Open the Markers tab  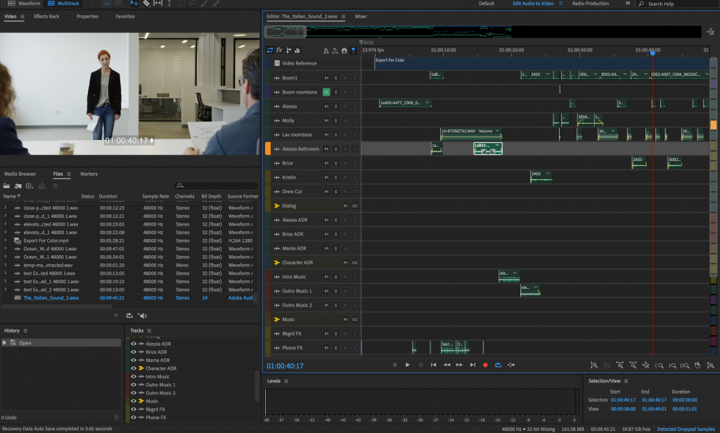click(x=89, y=174)
